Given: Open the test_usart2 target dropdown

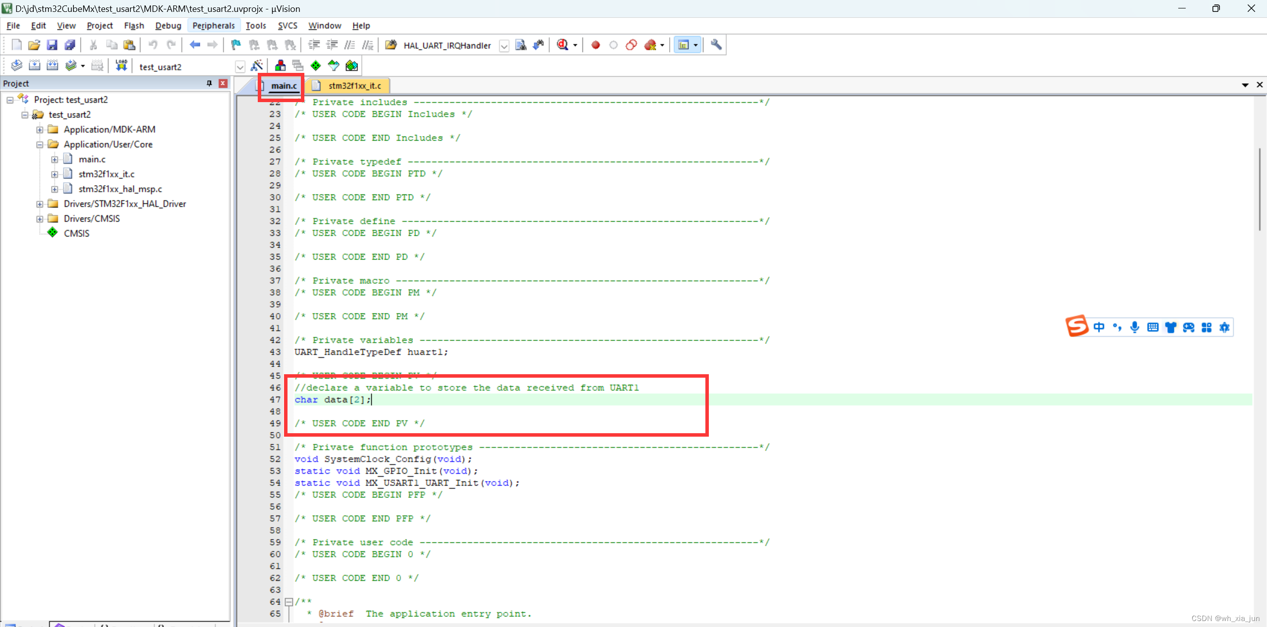Looking at the screenshot, I should (240, 66).
